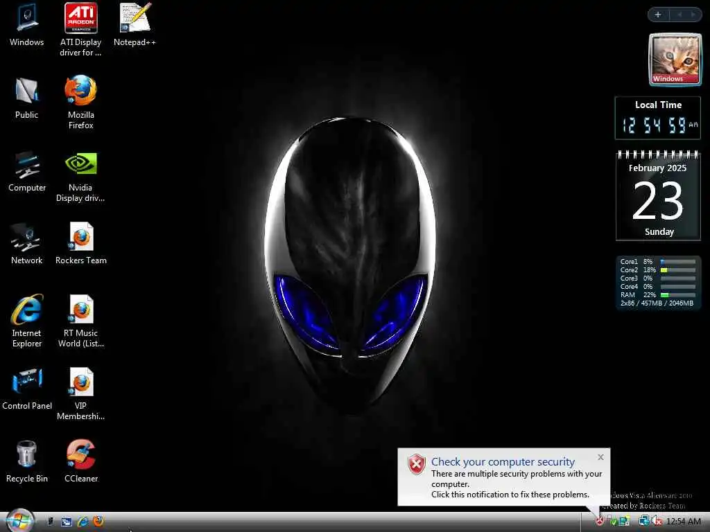
Task: Click the cat slideshow gadget picture
Action: [x=675, y=60]
